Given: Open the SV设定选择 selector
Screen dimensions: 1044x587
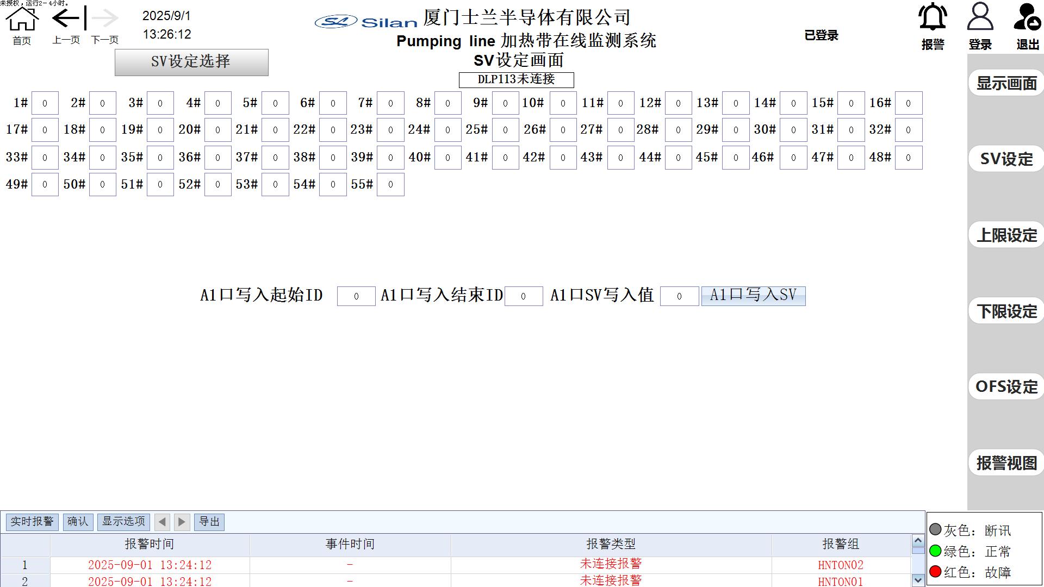Looking at the screenshot, I should click(x=191, y=63).
